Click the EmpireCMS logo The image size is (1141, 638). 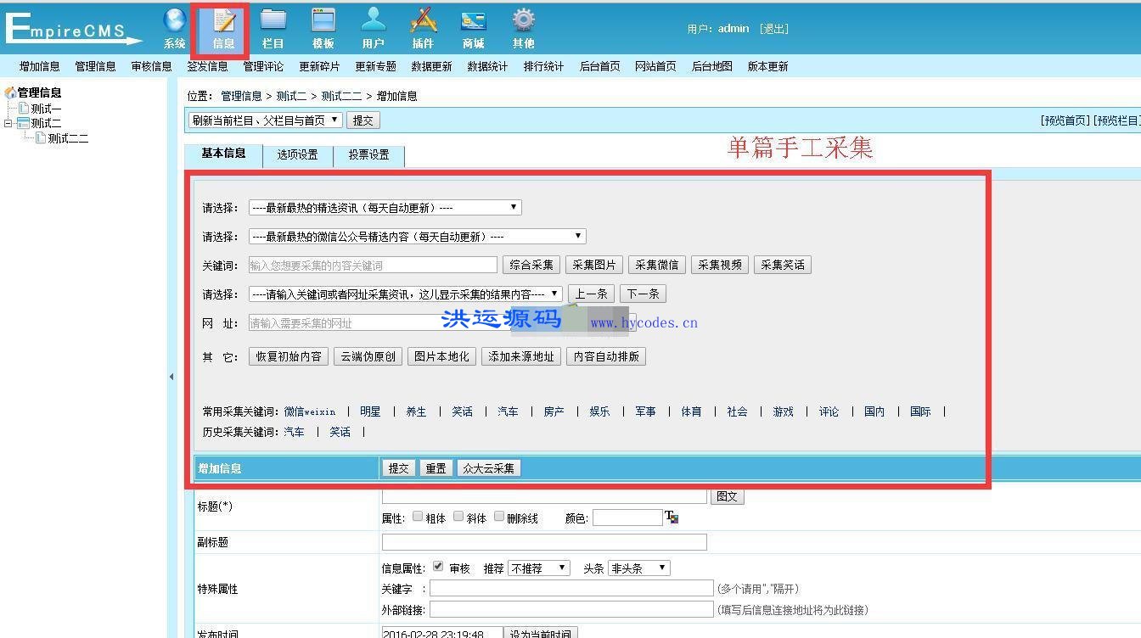pyautogui.click(x=74, y=29)
